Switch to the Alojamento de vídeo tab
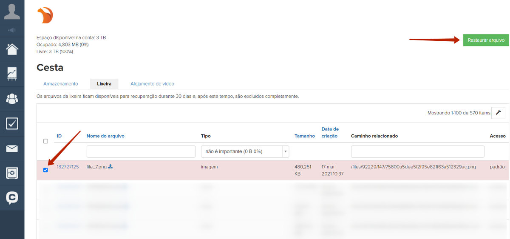Viewport: 510px width, 239px height. [152, 84]
